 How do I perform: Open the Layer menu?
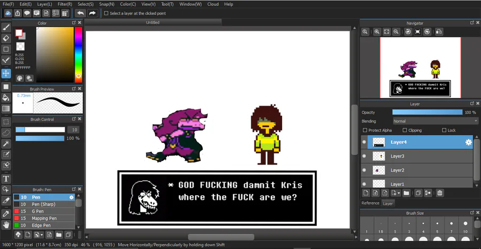click(44, 4)
